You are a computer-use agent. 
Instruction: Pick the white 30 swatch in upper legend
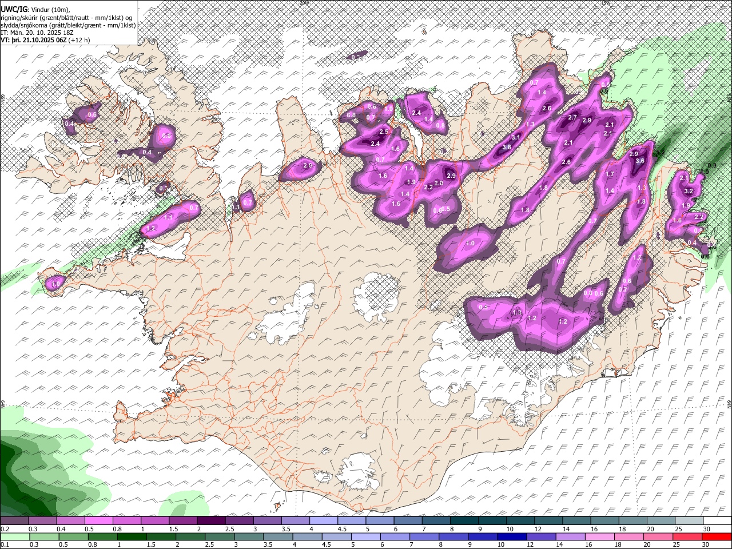pyautogui.click(x=717, y=521)
